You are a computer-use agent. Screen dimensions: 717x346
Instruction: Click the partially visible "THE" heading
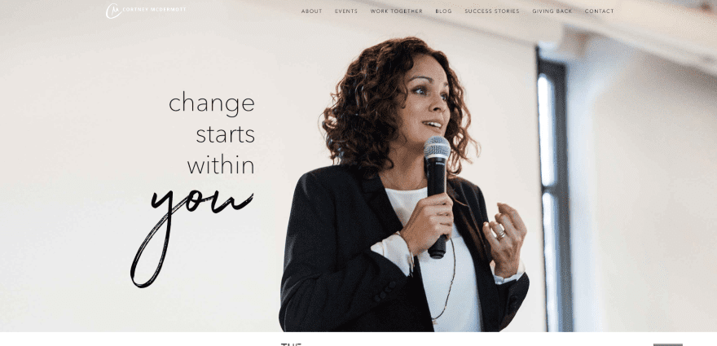[x=292, y=344]
